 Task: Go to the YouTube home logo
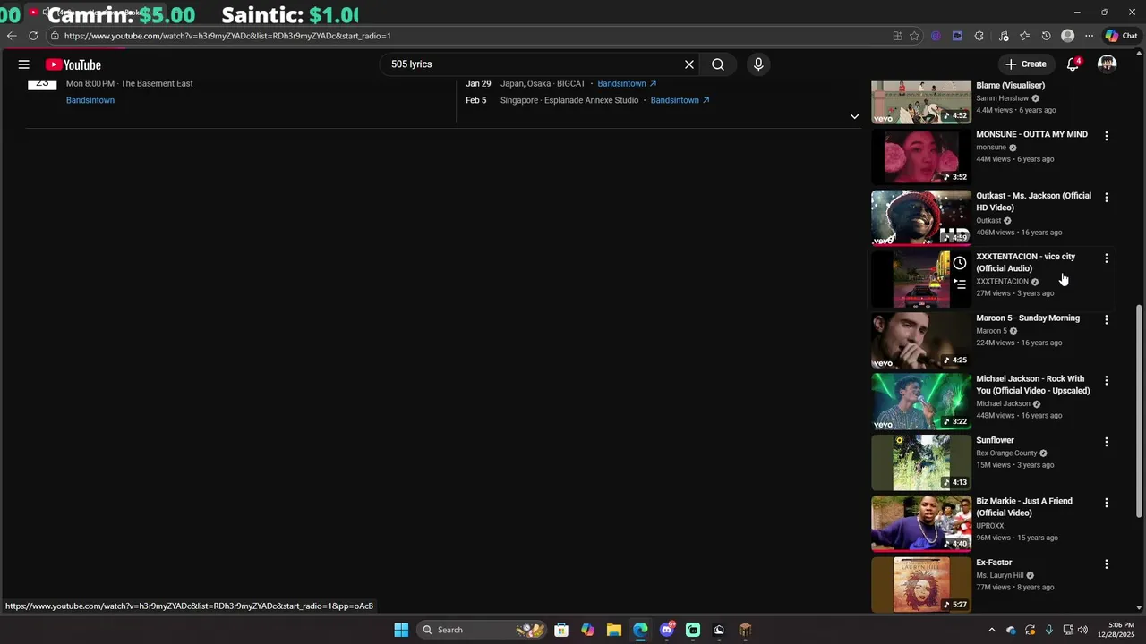coord(73,64)
